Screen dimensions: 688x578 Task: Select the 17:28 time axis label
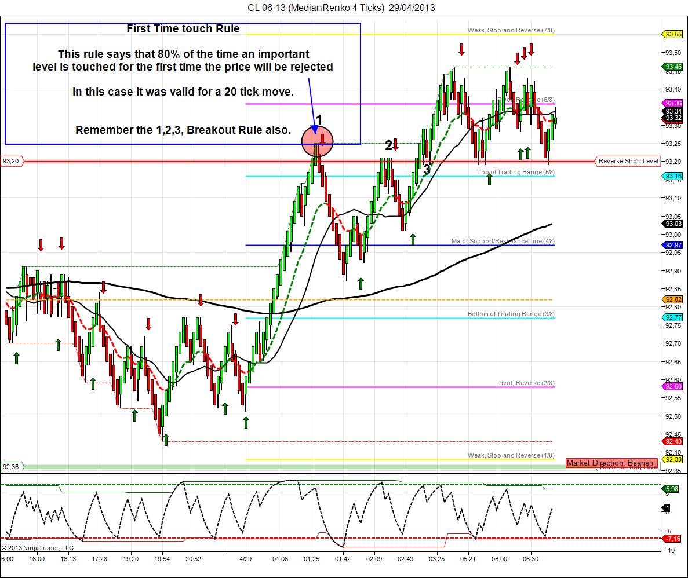[x=100, y=559]
